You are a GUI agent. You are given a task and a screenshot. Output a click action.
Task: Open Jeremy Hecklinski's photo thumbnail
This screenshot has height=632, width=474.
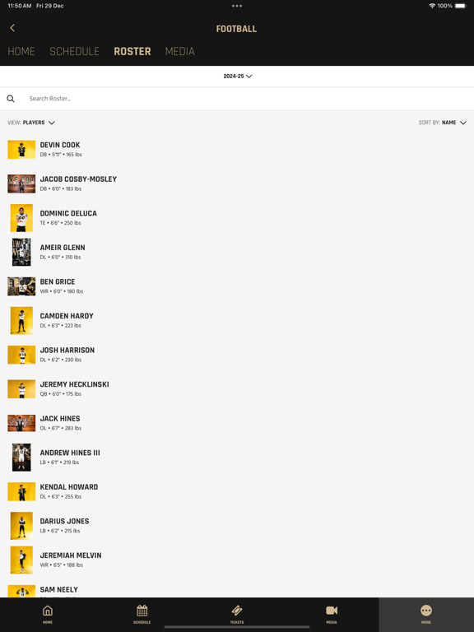point(21,389)
